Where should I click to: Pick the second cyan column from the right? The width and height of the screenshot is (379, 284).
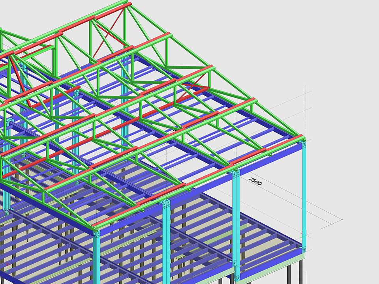pyautogui.click(x=236, y=221)
